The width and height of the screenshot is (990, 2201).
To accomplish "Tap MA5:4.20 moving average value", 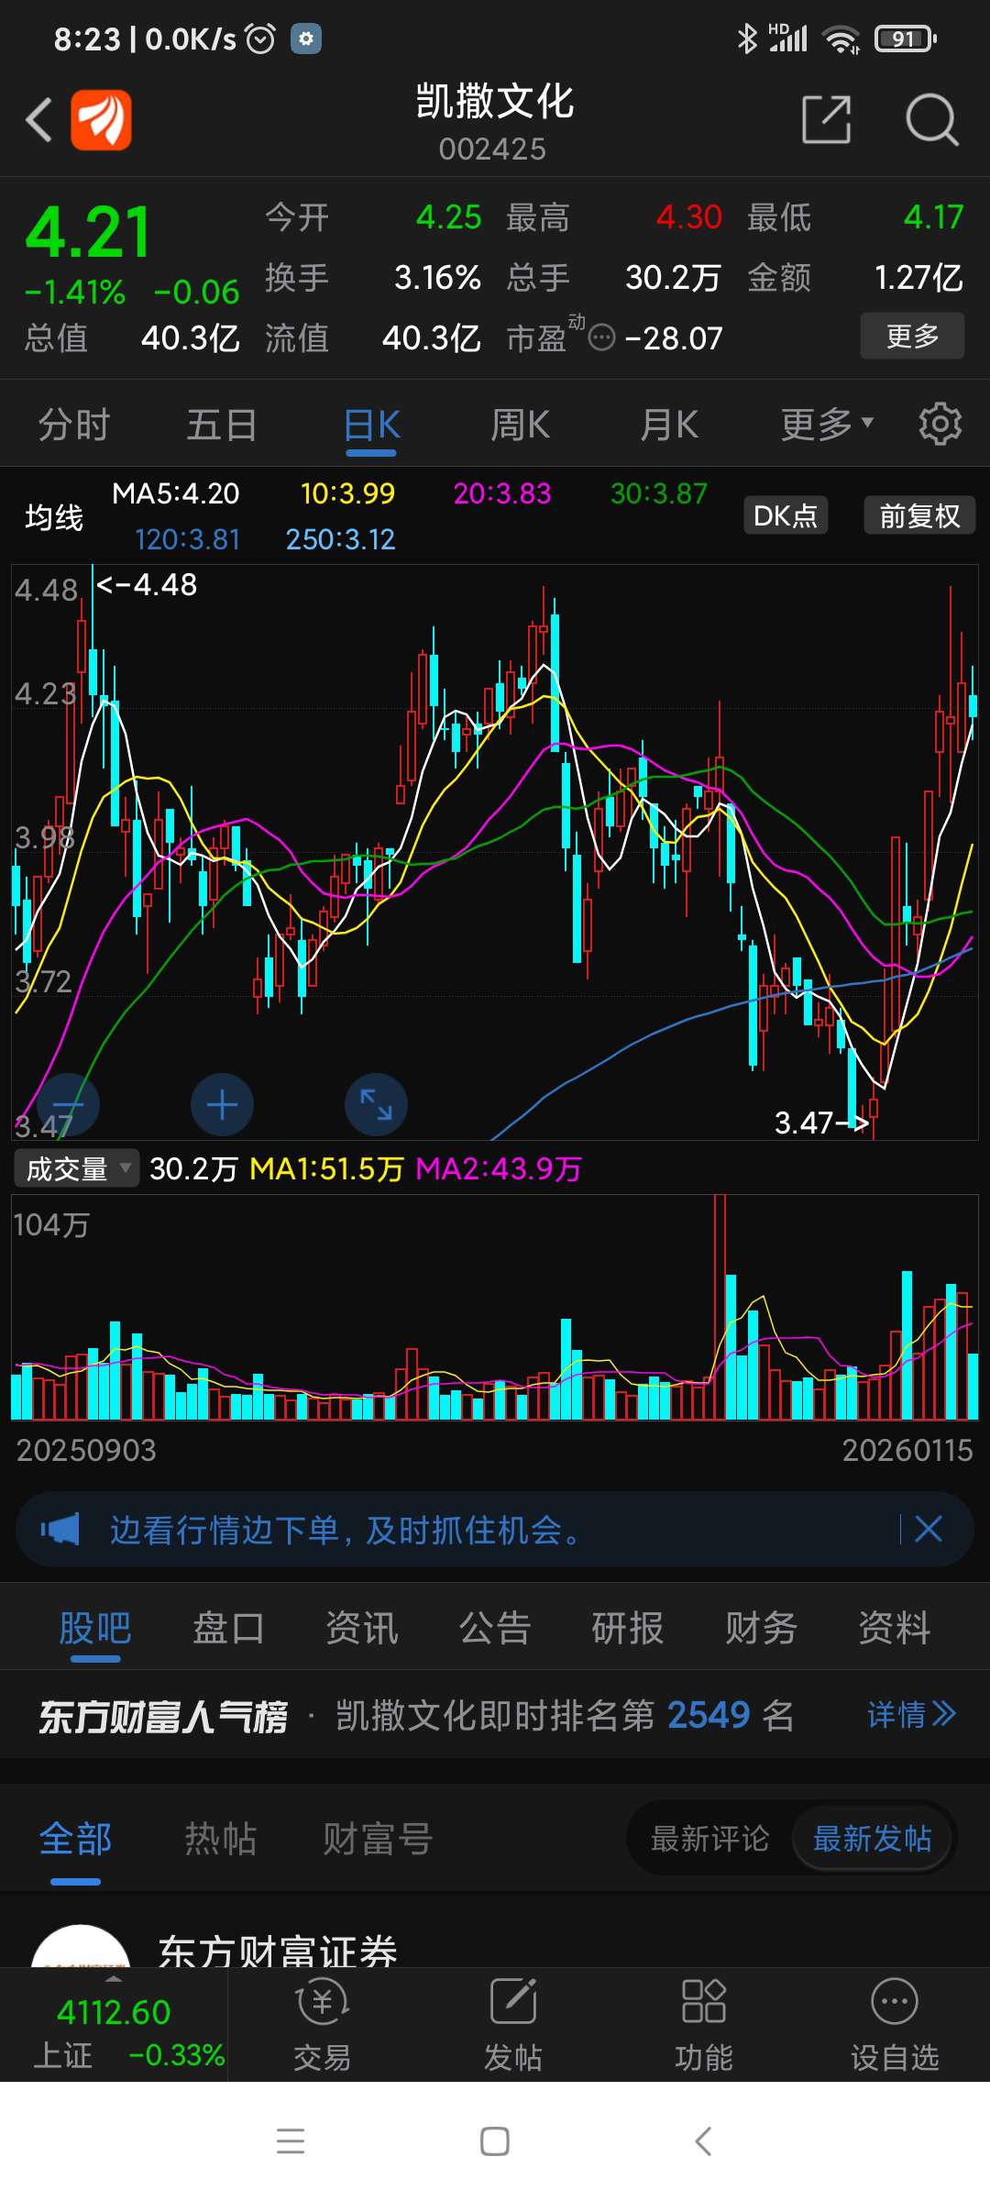I will (175, 493).
